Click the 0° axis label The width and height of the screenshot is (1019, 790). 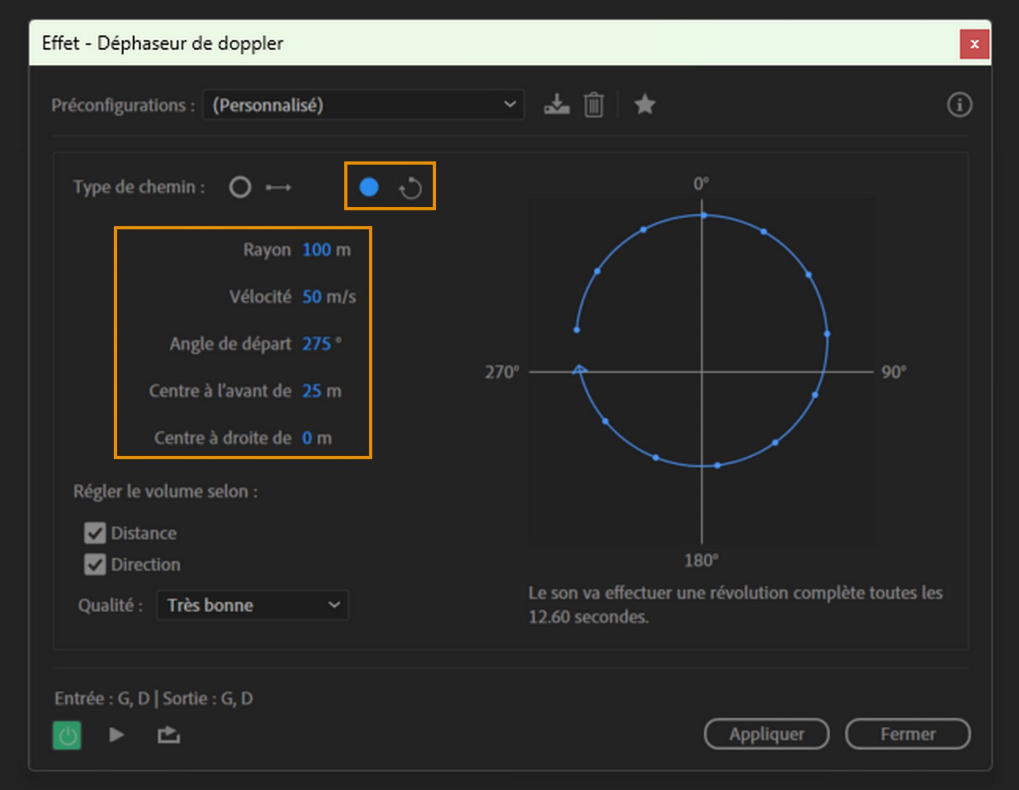pos(702,184)
